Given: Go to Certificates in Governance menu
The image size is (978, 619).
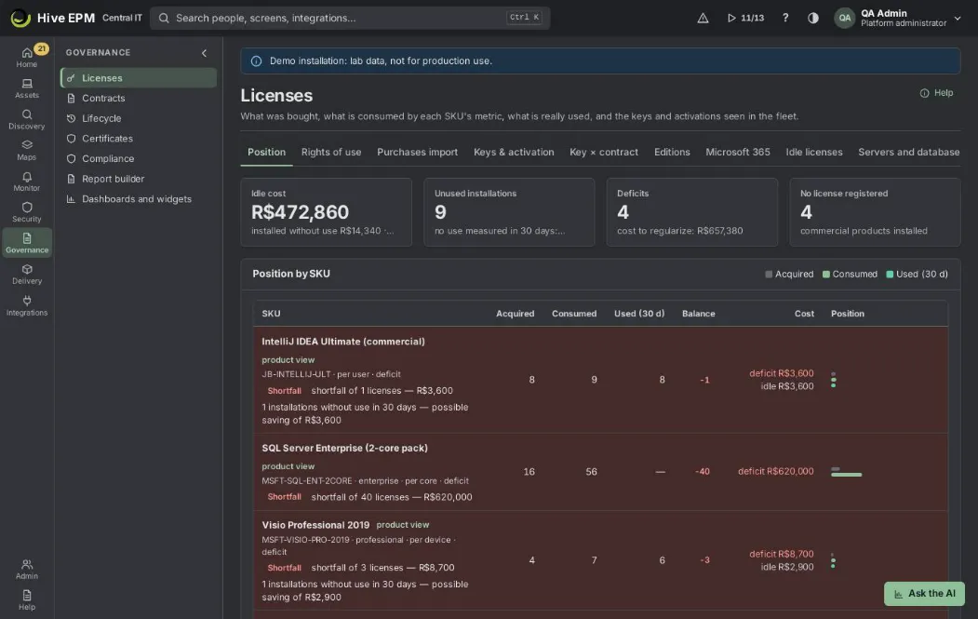Looking at the screenshot, I should [139, 139].
